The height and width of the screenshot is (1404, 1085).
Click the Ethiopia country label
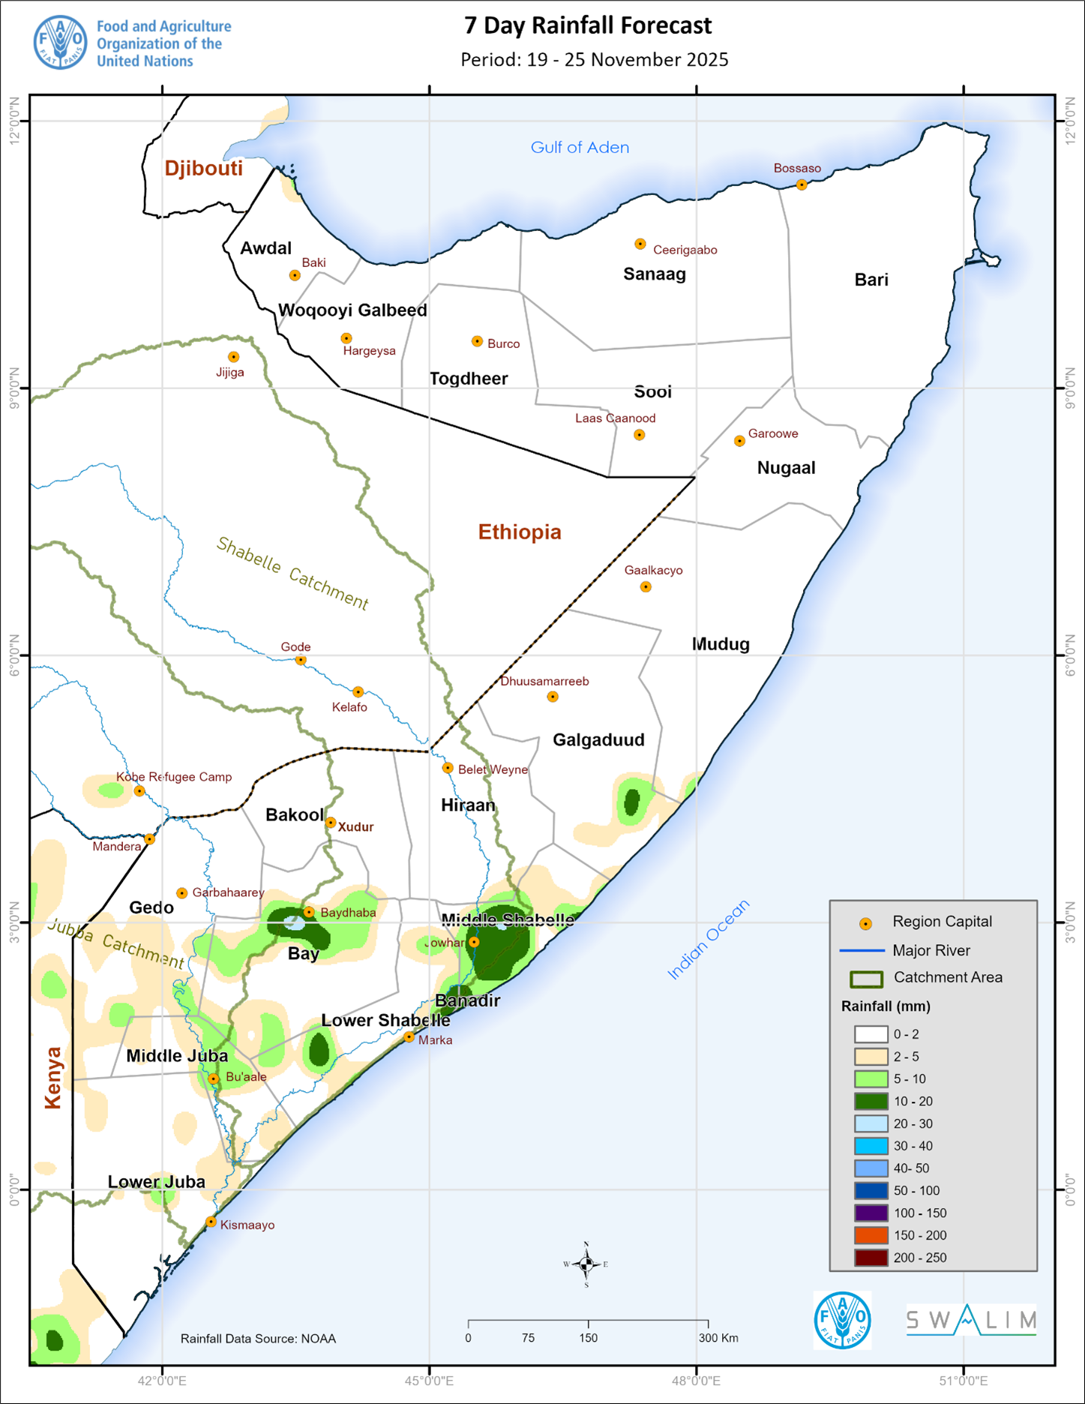click(520, 532)
